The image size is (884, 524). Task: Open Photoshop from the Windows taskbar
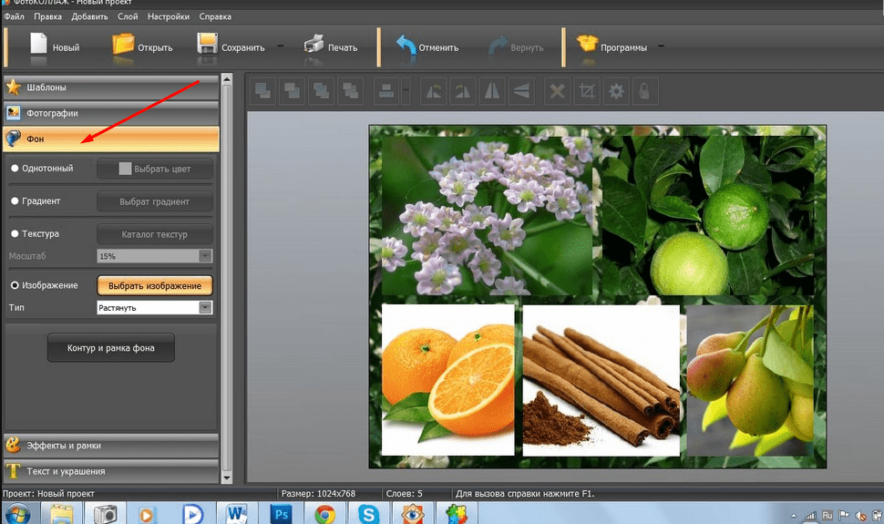(x=281, y=513)
